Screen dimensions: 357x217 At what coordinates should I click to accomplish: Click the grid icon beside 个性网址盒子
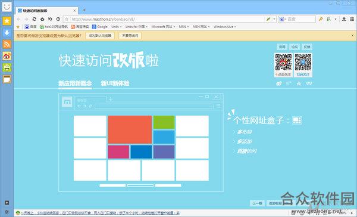297,120
